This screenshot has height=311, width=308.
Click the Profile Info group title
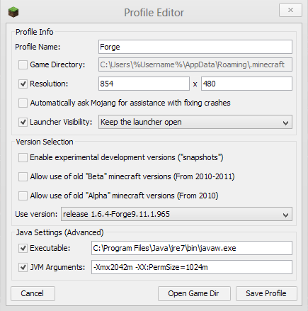pos(35,32)
